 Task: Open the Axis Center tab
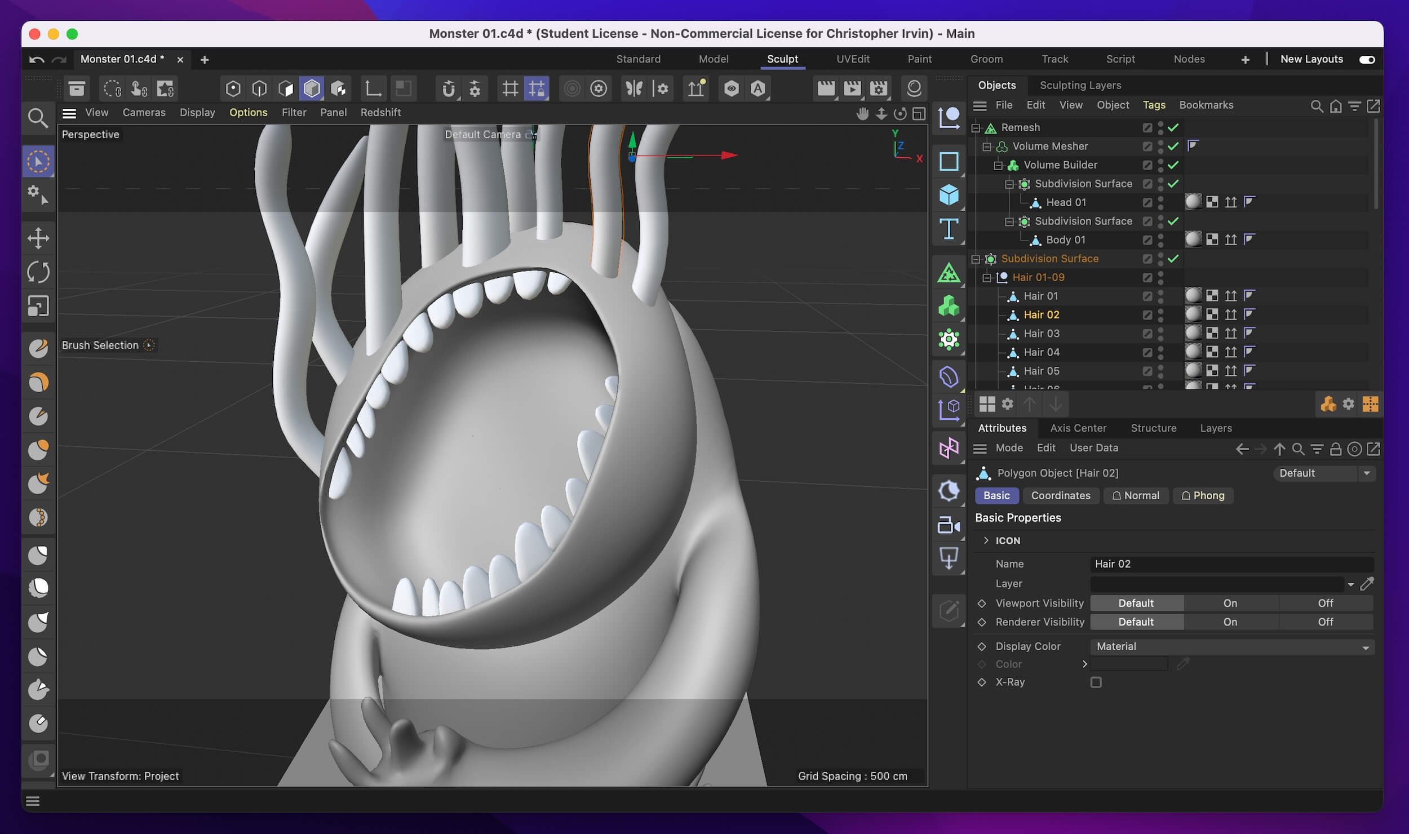pos(1078,428)
